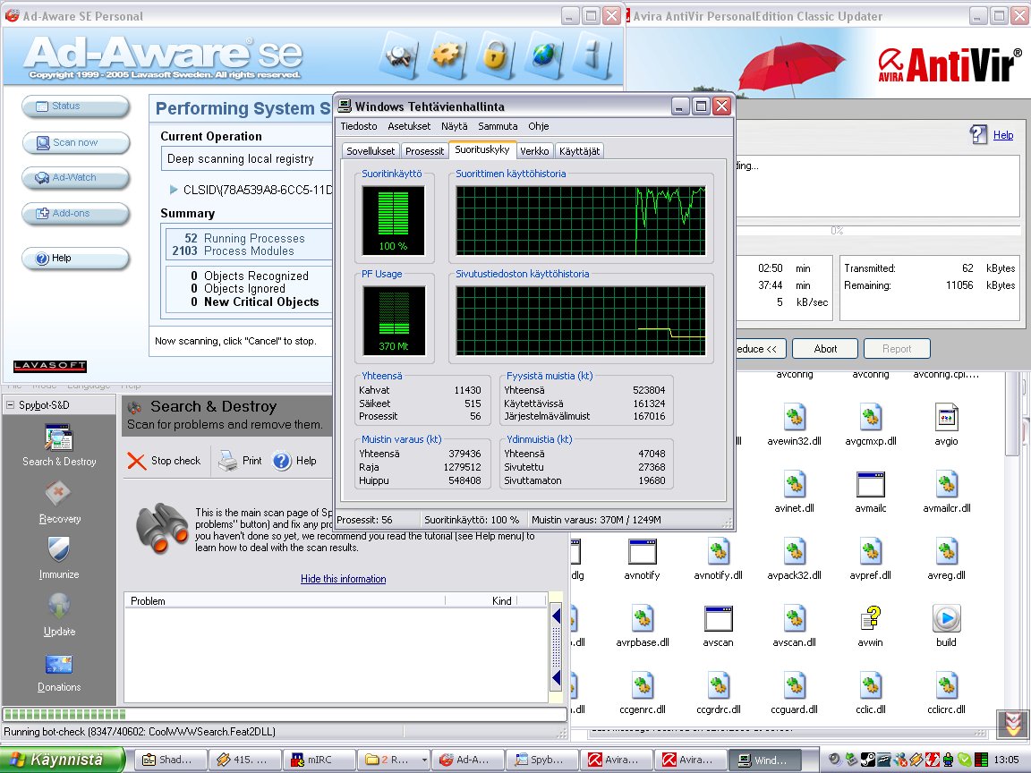This screenshot has width=1031, height=773.
Task: Click the 'Hide this information' link
Action: [344, 579]
